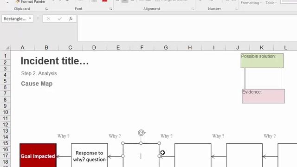Viewport: 297px width, 167px height.
Task: Select row 13 header
Action: click(x=5, y=131)
